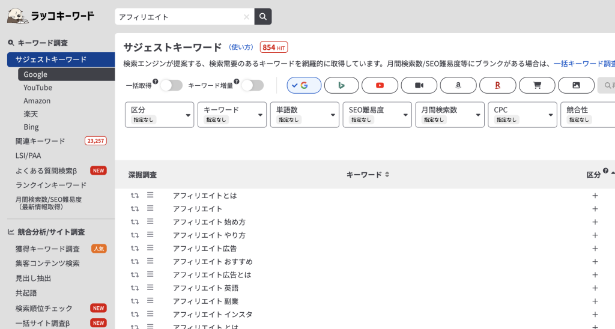Click the 使い方 help link
Screen dimensions: 615x329
click(241, 47)
